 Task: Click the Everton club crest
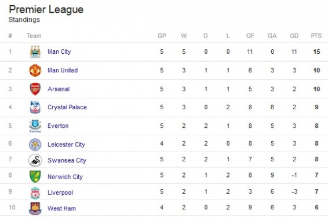pos(35,126)
